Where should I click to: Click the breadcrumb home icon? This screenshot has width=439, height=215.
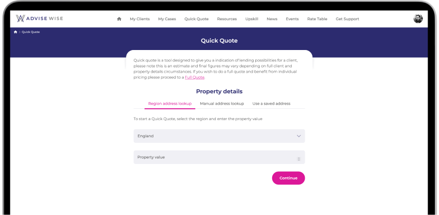pos(15,32)
